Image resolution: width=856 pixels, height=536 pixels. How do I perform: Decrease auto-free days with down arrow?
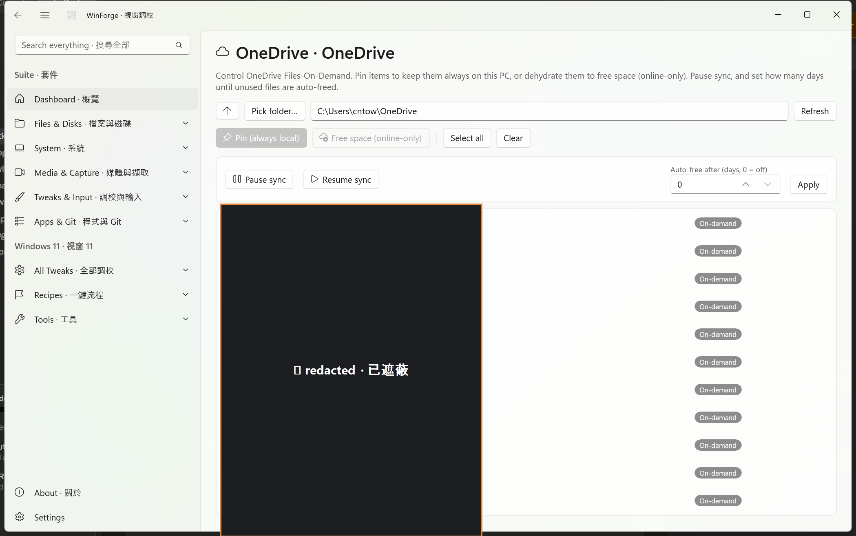point(768,184)
